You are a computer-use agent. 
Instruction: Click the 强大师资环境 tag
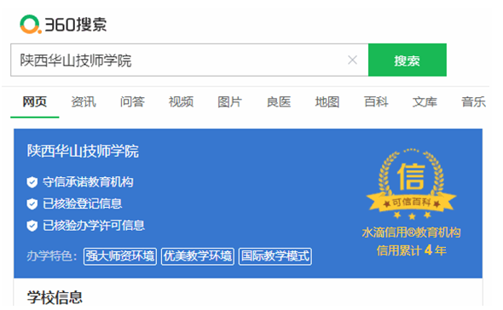click(x=120, y=256)
